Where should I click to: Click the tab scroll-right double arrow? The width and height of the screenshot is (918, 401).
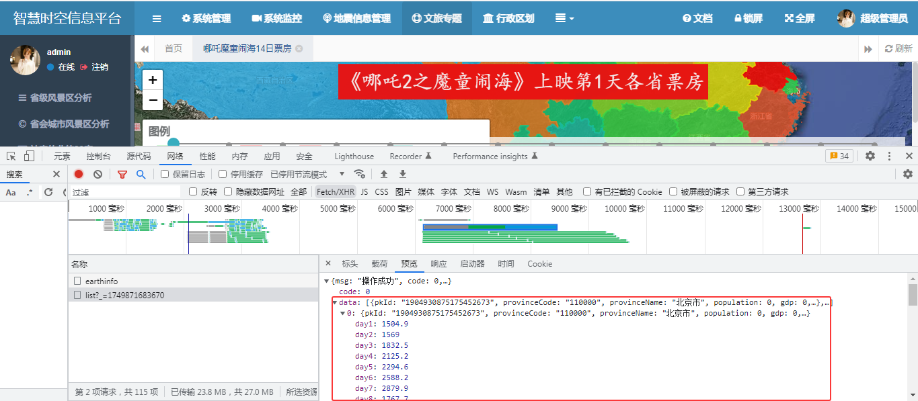[x=868, y=48]
